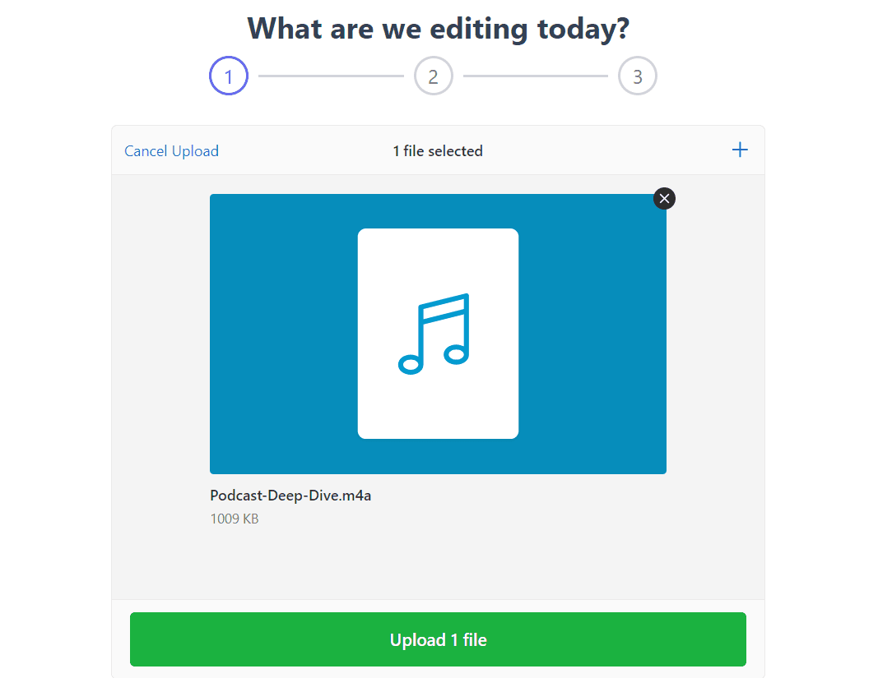The height and width of the screenshot is (678, 892).
Task: Select the Podcast-Deep-Dive.m4a filename
Action: (x=290, y=496)
